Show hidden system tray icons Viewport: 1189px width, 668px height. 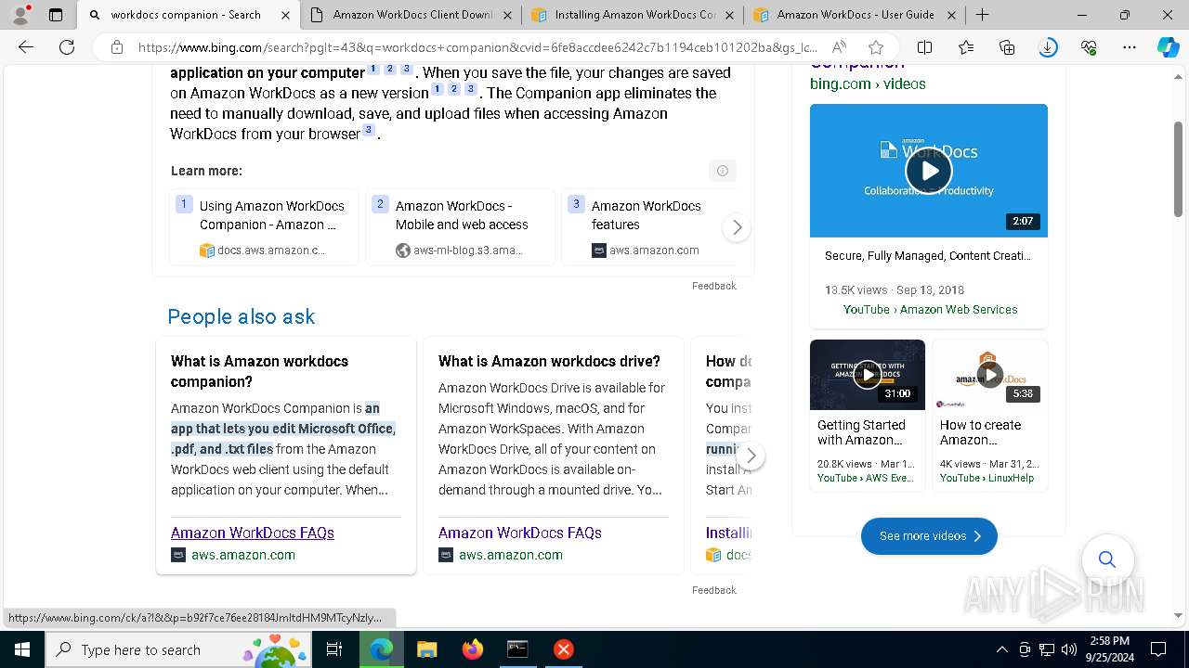(x=1001, y=649)
